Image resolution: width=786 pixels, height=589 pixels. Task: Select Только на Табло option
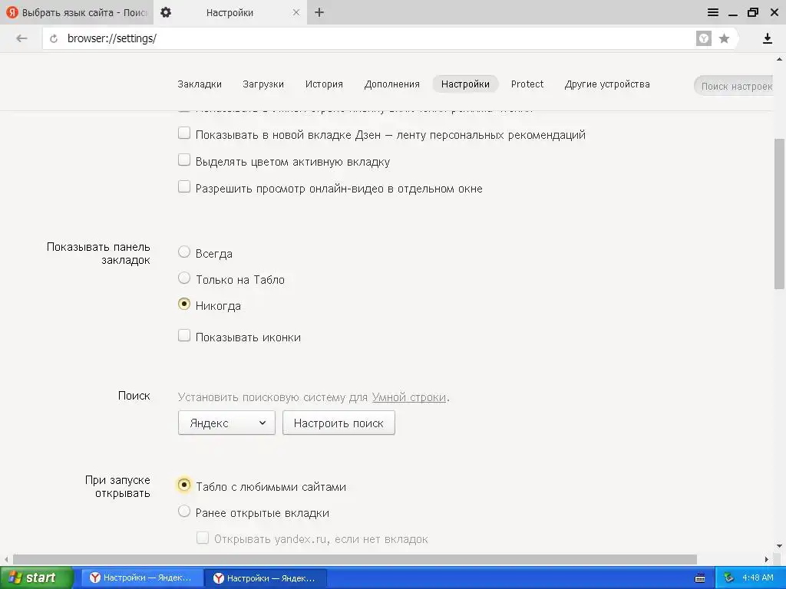coord(184,278)
